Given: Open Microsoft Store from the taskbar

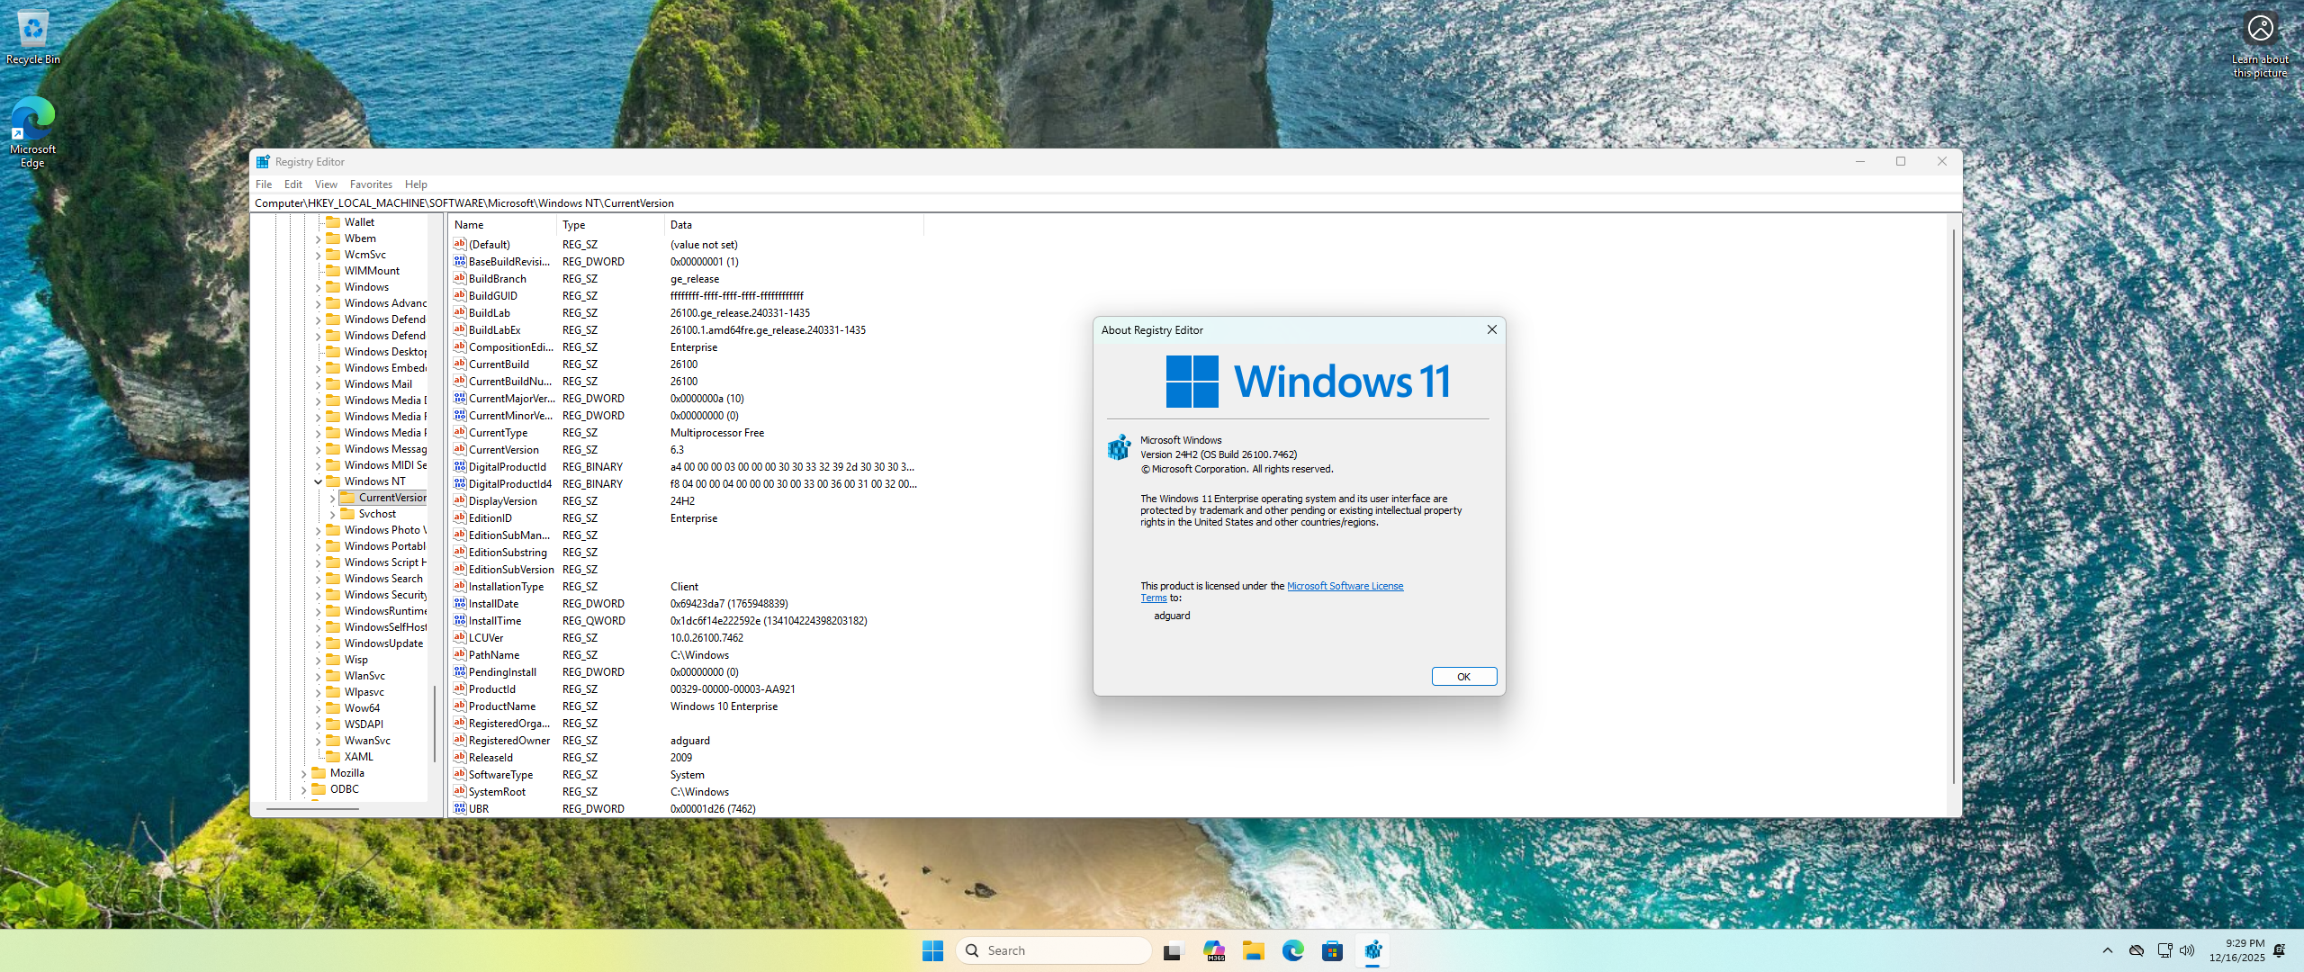Looking at the screenshot, I should tap(1332, 950).
